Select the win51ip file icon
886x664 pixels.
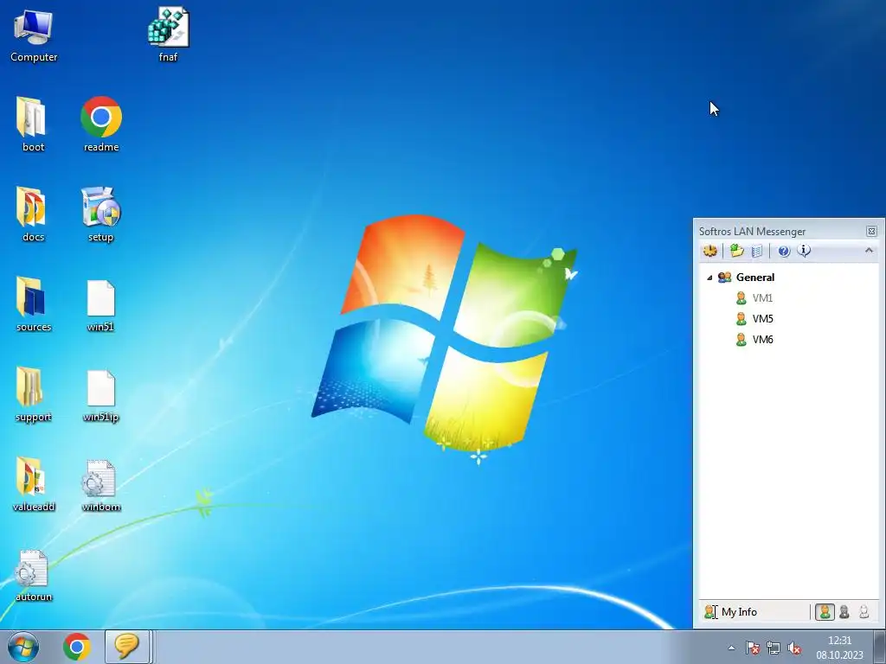point(100,395)
